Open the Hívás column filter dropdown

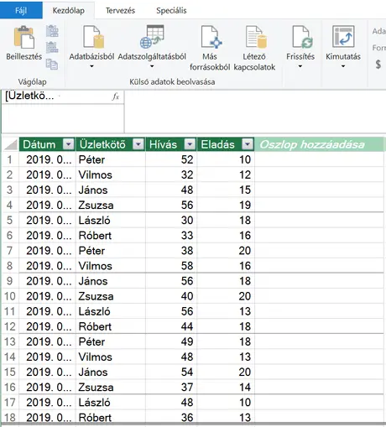pos(190,144)
